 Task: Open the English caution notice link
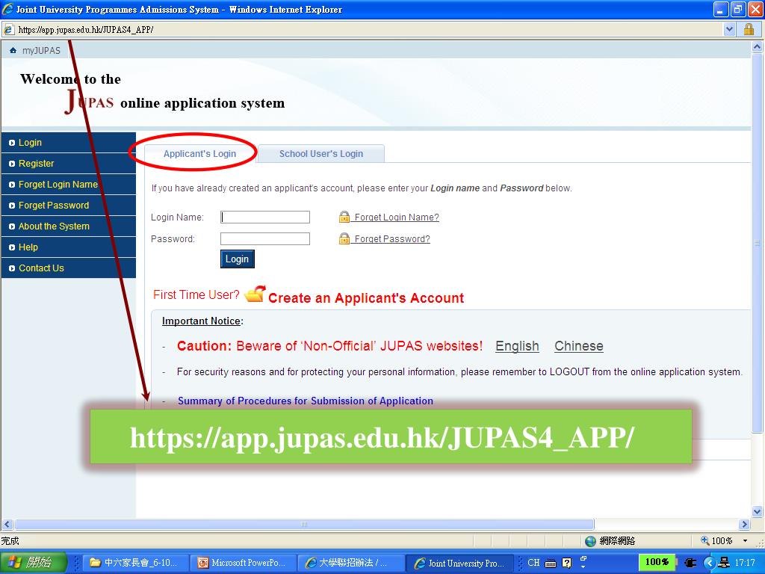tap(517, 346)
